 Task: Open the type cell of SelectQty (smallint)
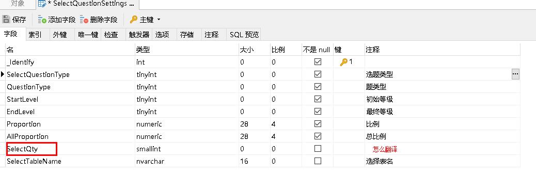[x=187, y=149]
